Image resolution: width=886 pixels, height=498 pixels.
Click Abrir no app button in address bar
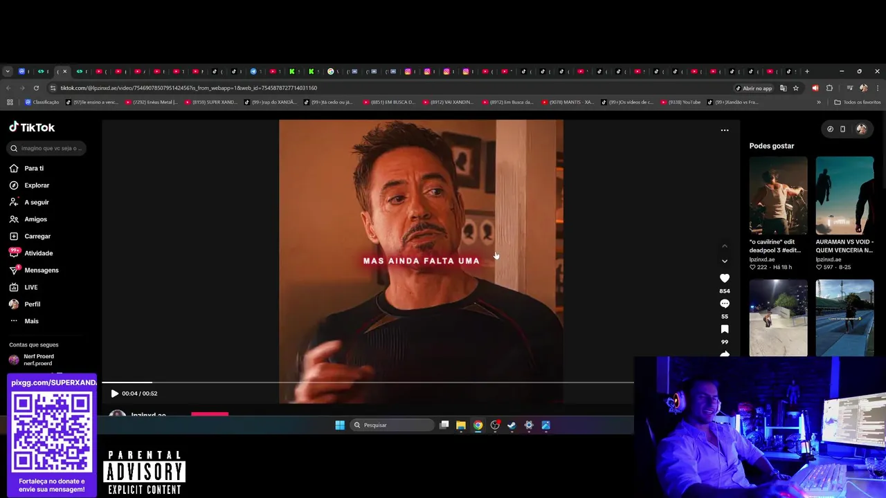click(x=754, y=89)
